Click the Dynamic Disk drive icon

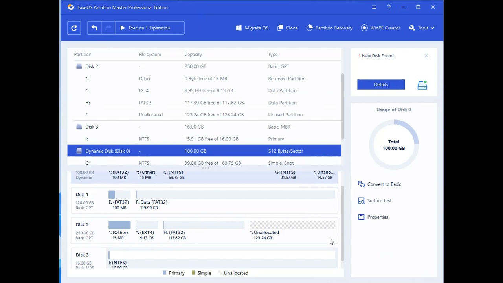[79, 151]
